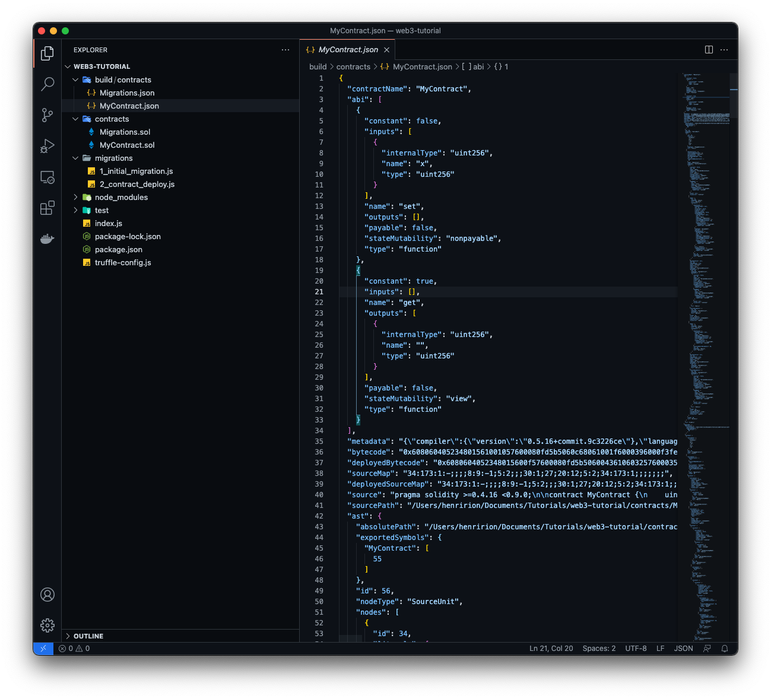Click line number 35 in the gutter
The image size is (771, 699).
pos(319,441)
